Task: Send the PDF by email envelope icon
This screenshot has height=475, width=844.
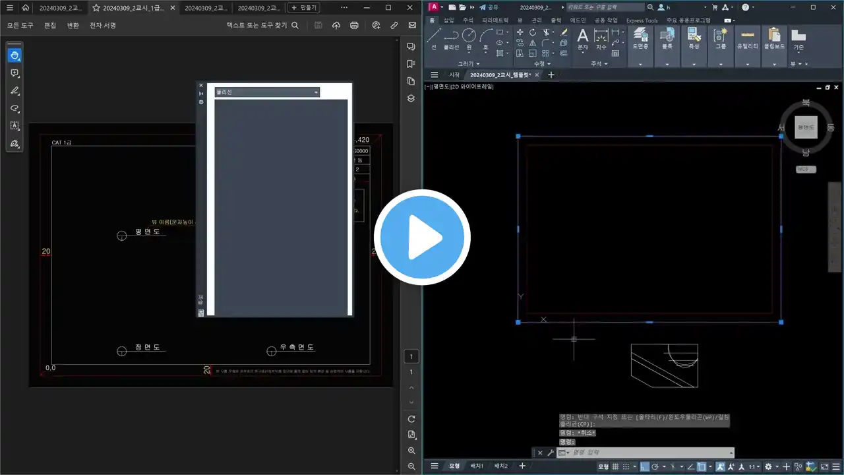Action: coord(413,25)
